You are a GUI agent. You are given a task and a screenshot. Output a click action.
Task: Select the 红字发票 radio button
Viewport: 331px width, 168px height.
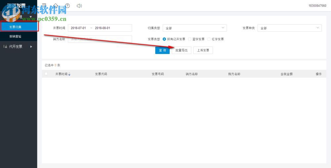coord(209,39)
